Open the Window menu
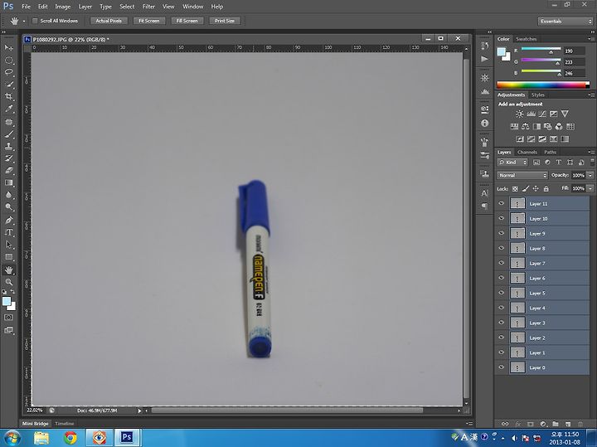This screenshot has width=597, height=447. tap(192, 7)
